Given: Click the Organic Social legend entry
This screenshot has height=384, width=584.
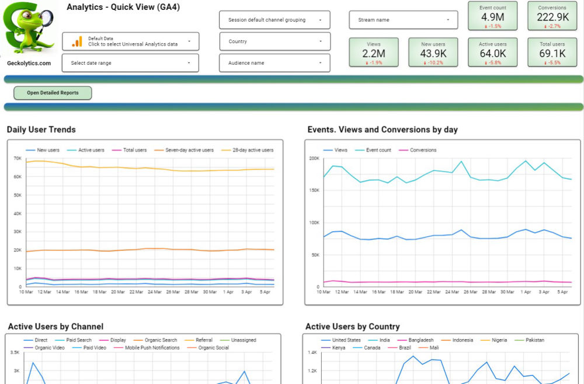Looking at the screenshot, I should pyautogui.click(x=208, y=348).
